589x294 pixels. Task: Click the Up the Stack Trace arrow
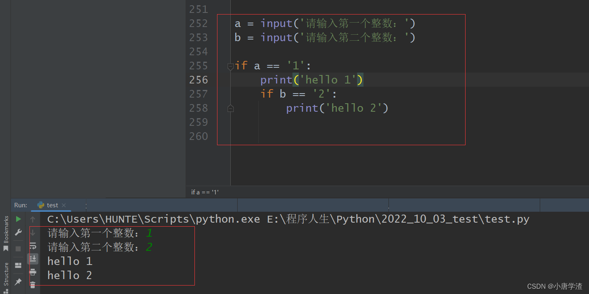point(33,219)
